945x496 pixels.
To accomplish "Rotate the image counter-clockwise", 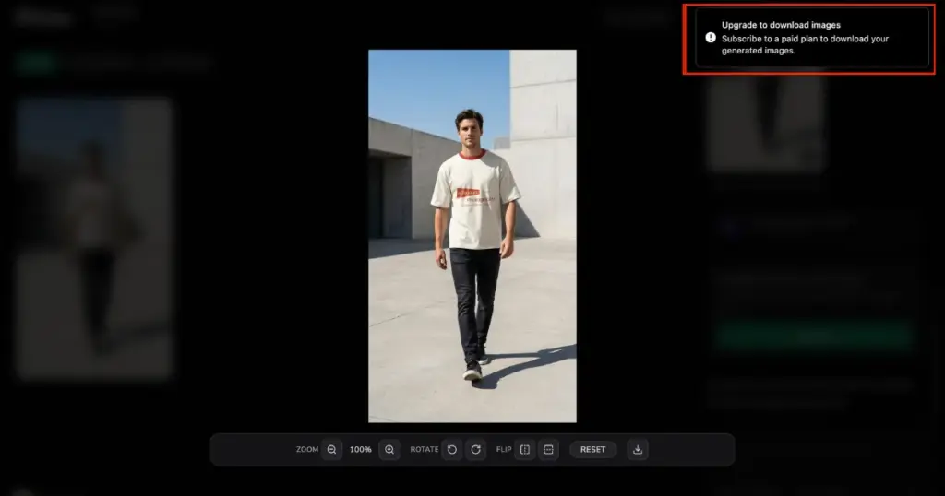I will point(452,450).
